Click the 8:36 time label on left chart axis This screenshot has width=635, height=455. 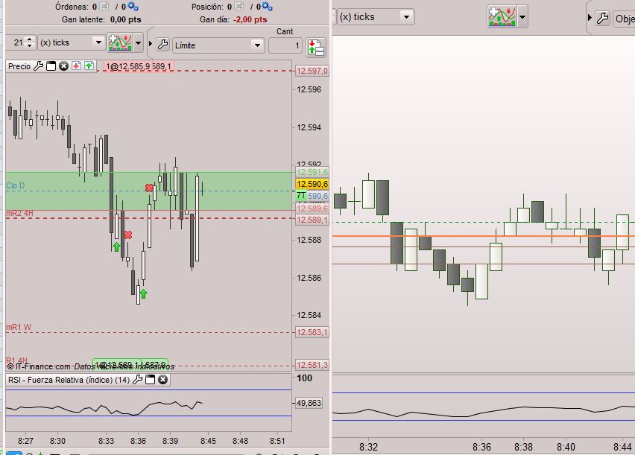point(138,441)
